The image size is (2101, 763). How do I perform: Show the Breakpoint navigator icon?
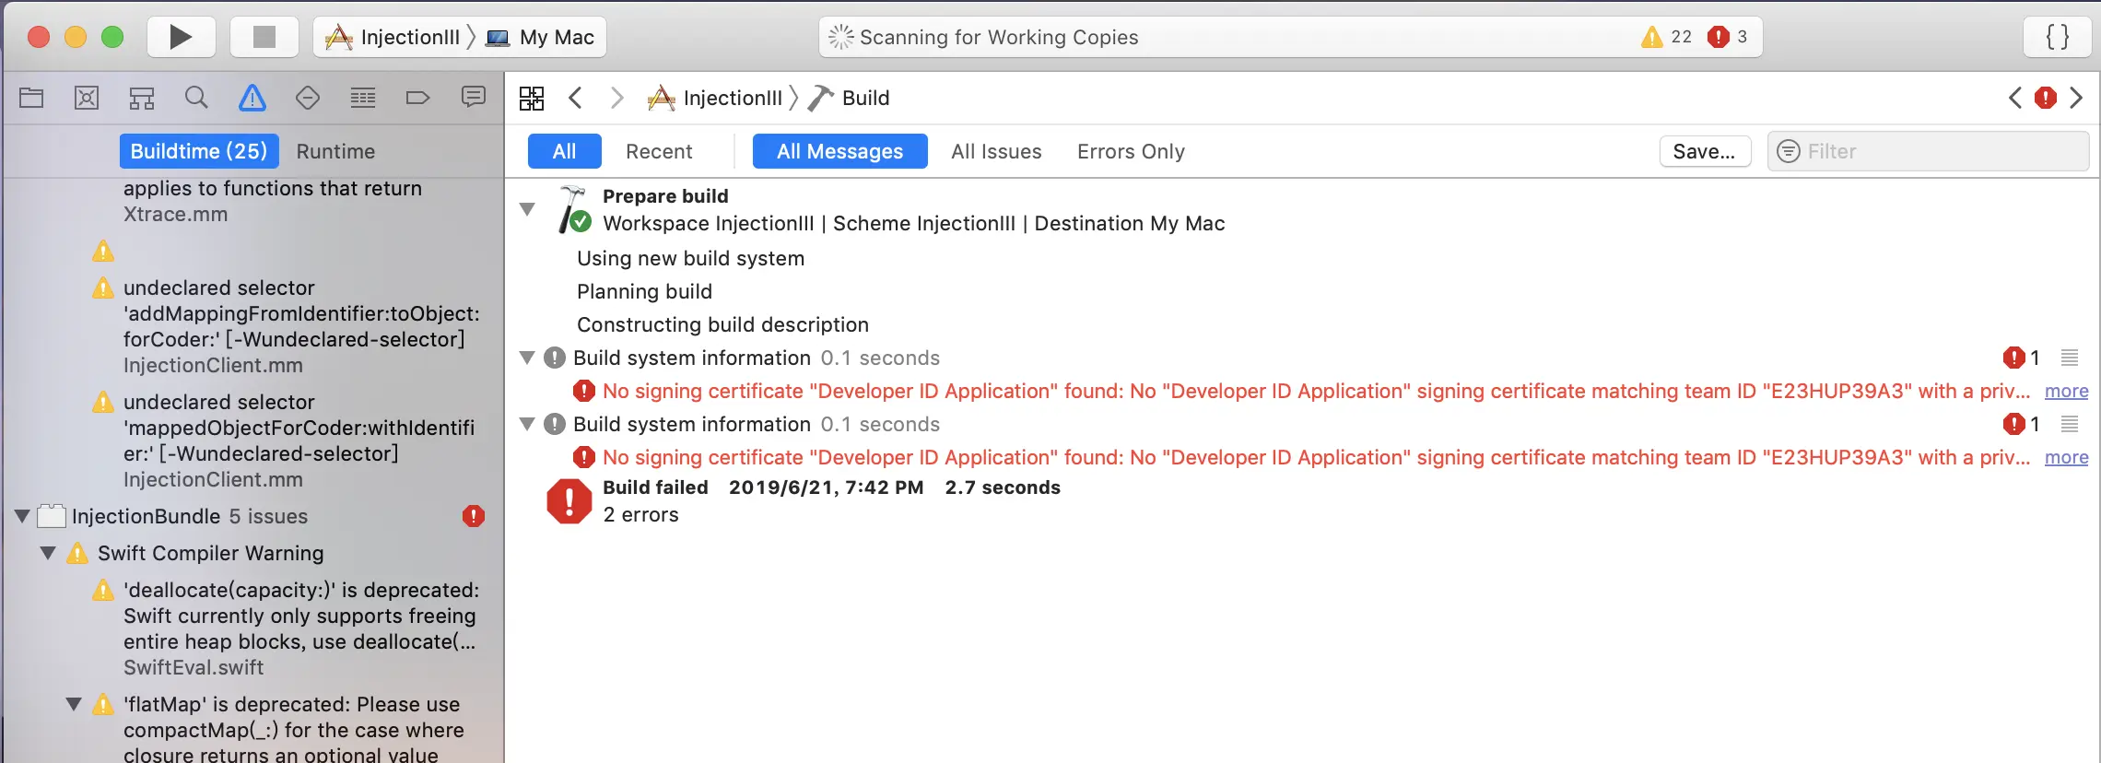[x=418, y=98]
